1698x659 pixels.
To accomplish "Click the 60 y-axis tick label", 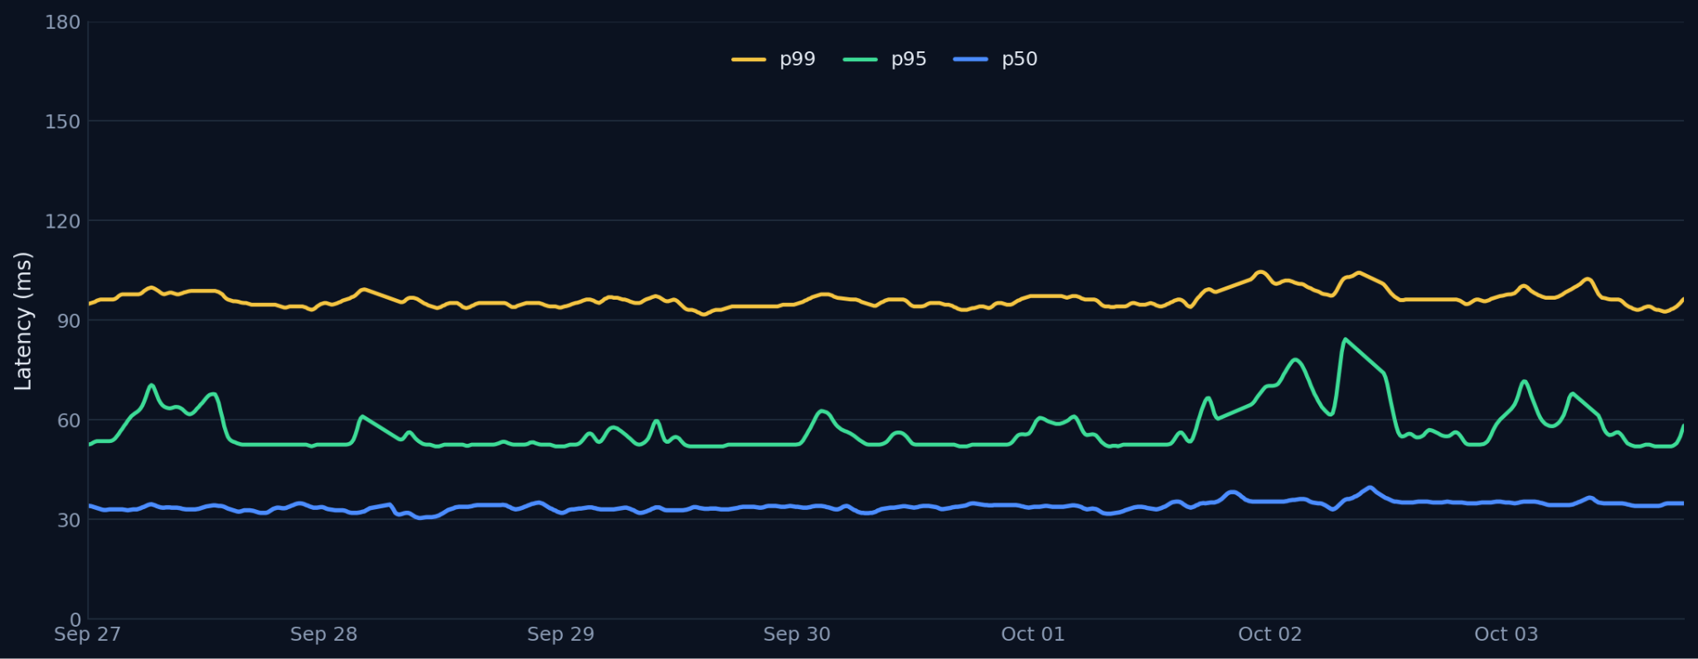I will point(69,421).
